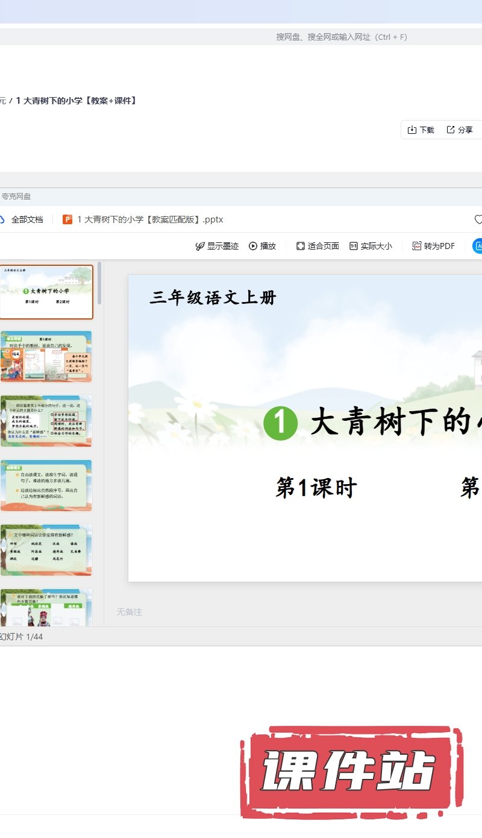Focus the search box at top
This screenshot has height=838, width=482.
[x=341, y=37]
